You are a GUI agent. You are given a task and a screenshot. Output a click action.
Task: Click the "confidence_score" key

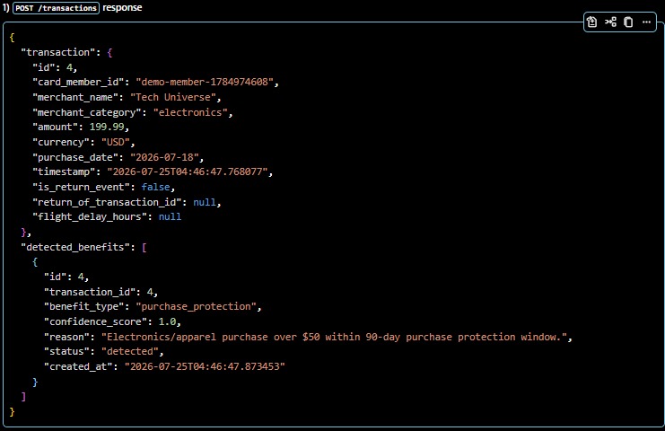coord(95,321)
